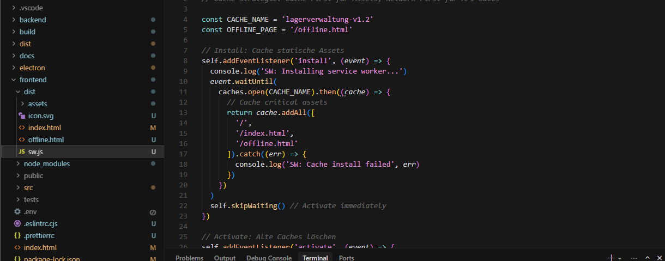
Task: Open the panel's more actions ellipsis
Action: click(634, 258)
